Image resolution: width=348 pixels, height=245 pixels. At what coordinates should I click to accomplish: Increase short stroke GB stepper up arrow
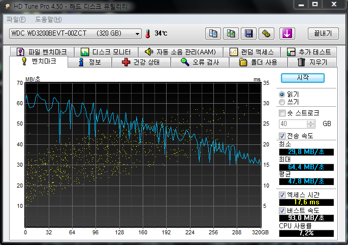[311, 122]
